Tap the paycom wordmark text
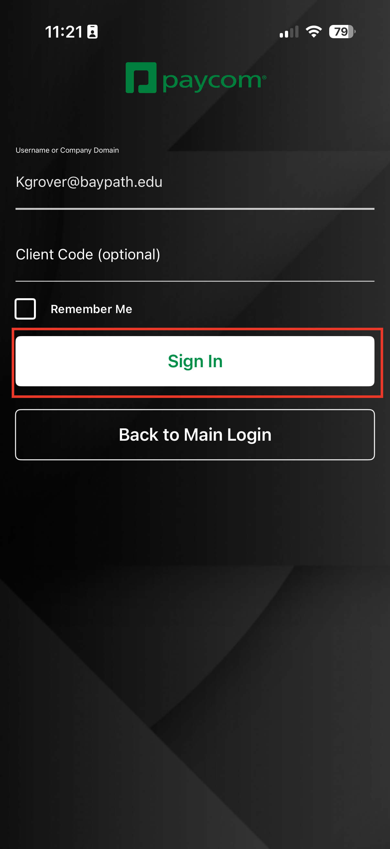 pyautogui.click(x=212, y=81)
